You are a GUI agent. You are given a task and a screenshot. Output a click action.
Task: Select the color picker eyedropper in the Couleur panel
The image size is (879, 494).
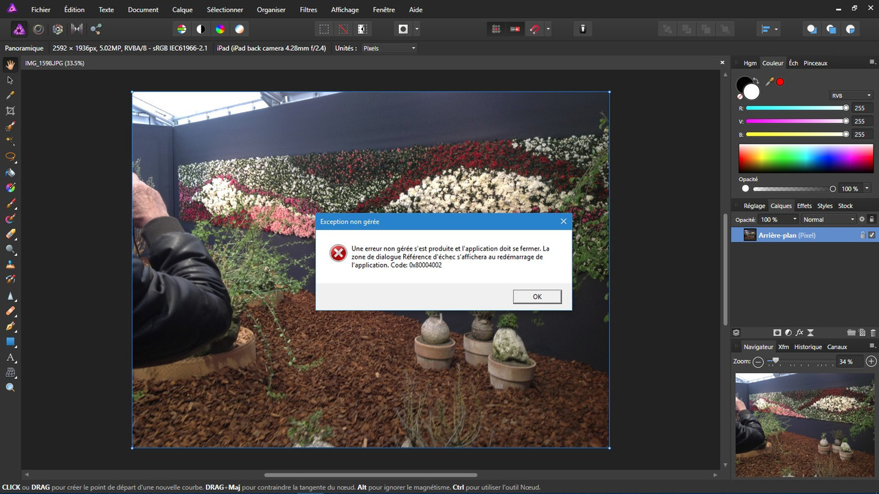click(x=770, y=82)
